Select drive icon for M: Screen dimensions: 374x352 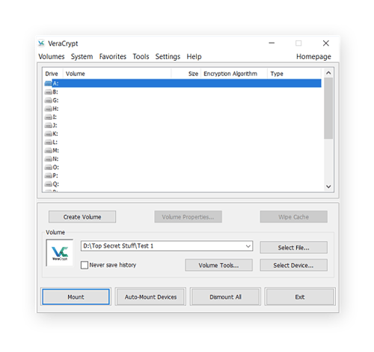point(48,151)
